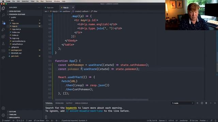Screen dimensions: 218x122
Task: Open package.json in the file explorer
Action: [x=16, y=50]
